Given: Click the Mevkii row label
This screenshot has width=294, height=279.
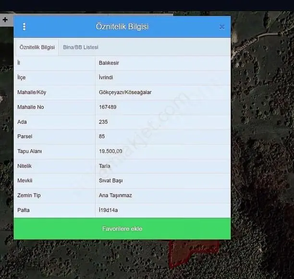Looking at the screenshot, I should click(25, 180).
